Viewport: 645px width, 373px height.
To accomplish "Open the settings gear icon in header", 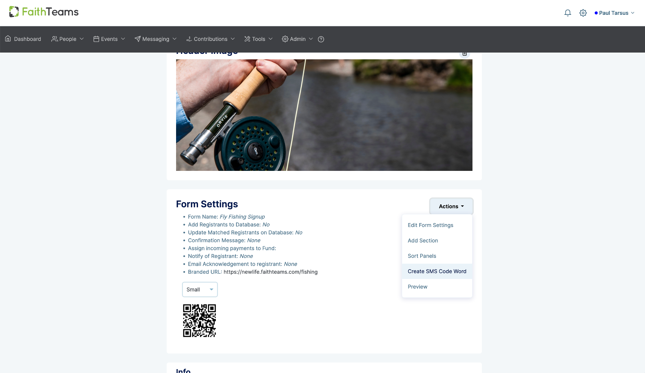I will pyautogui.click(x=583, y=13).
